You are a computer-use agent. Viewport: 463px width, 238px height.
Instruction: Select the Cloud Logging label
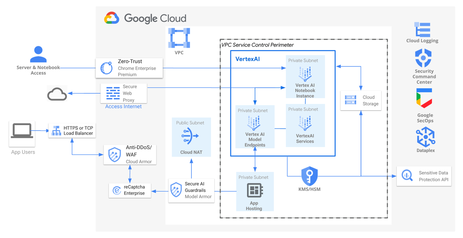(x=422, y=41)
